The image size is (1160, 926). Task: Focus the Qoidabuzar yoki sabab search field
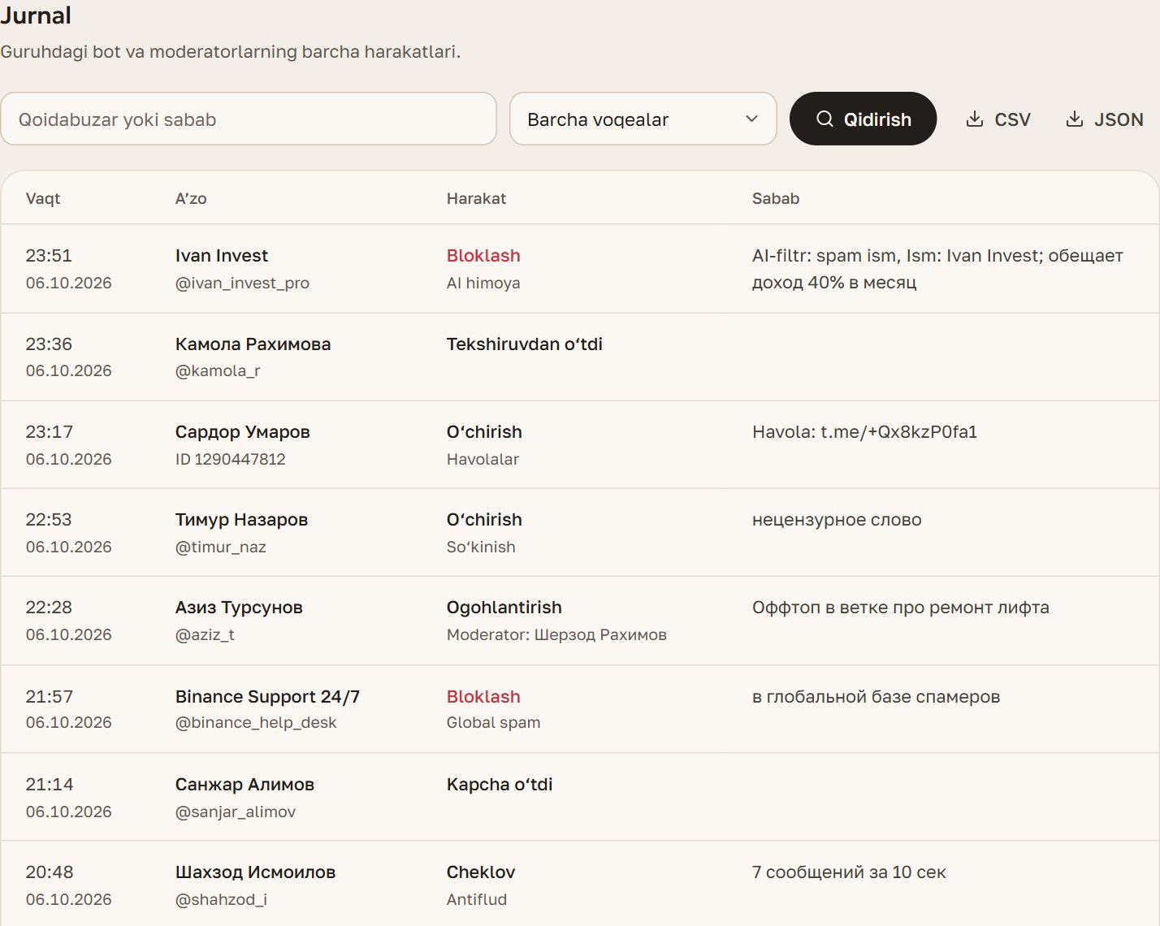tap(249, 119)
